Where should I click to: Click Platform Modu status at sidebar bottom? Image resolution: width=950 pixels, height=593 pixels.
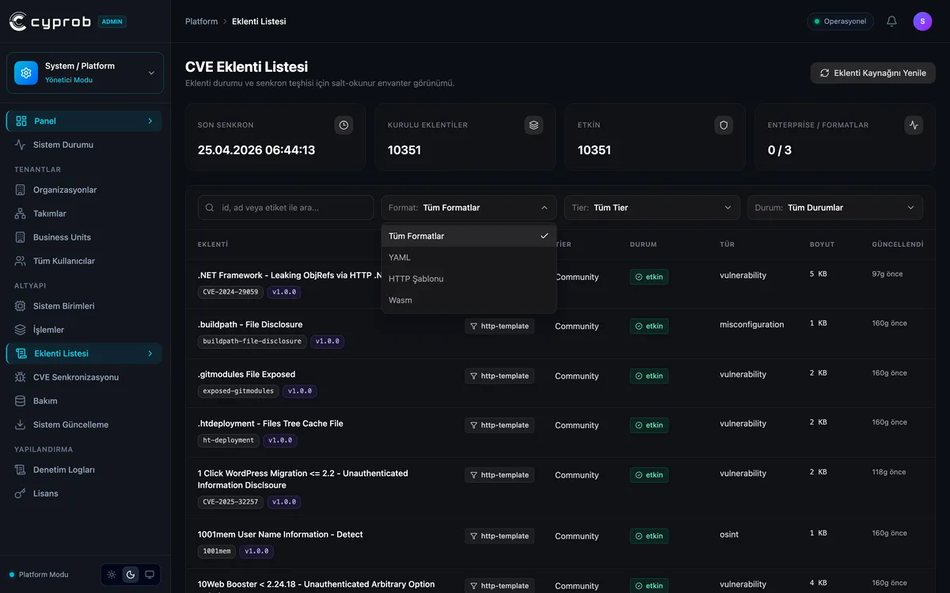(x=38, y=575)
